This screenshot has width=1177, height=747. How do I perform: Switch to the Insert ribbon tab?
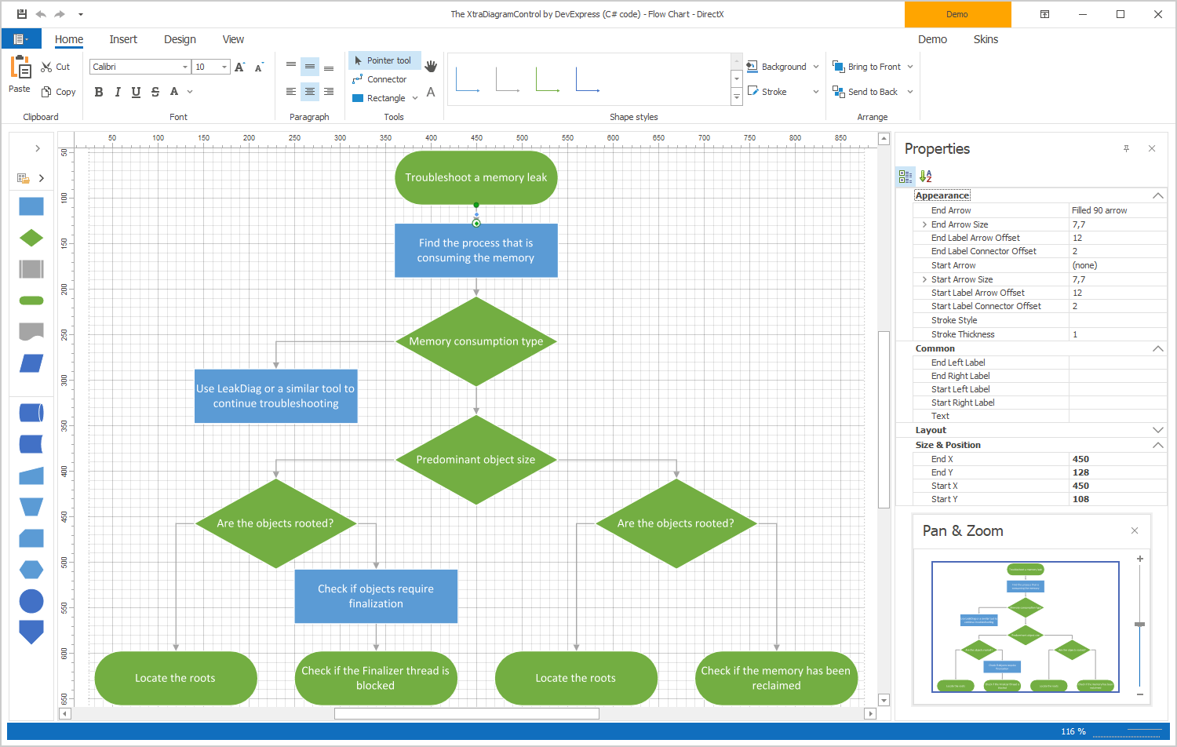pos(123,39)
